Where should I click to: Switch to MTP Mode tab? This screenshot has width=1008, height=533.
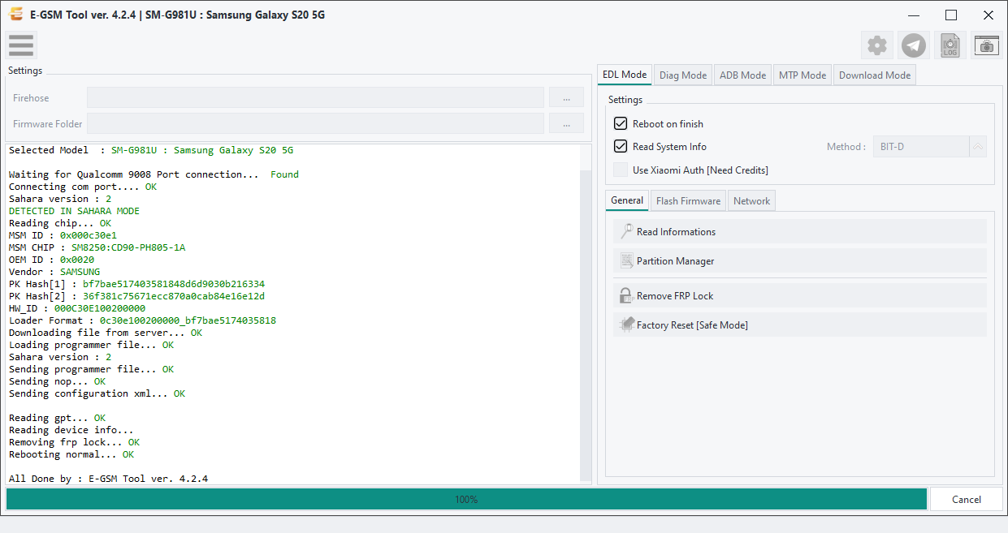pyautogui.click(x=803, y=75)
